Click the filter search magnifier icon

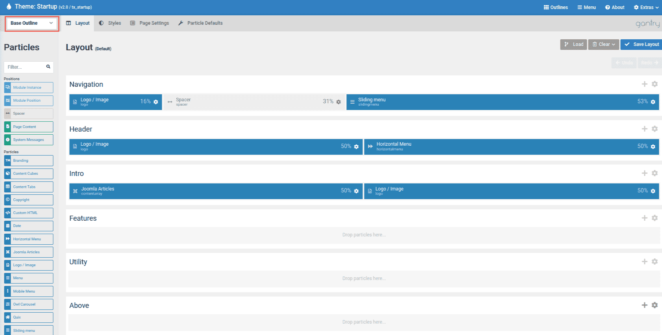48,67
